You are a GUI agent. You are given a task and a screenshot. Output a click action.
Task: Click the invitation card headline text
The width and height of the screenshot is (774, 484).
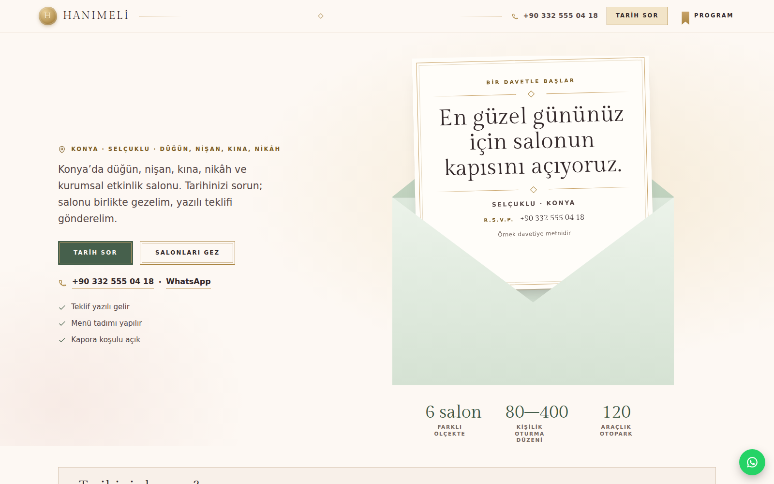[x=532, y=141]
